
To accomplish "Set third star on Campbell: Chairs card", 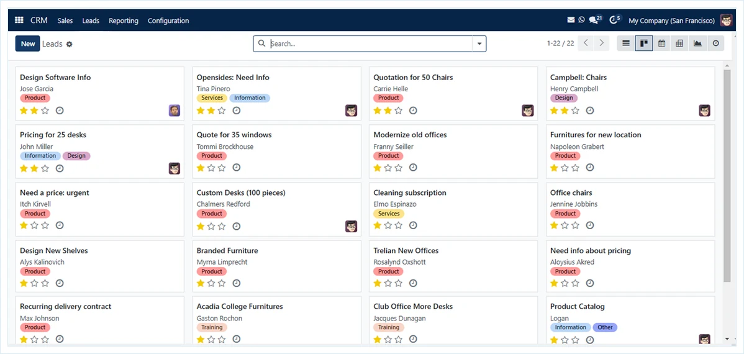I will coord(575,111).
